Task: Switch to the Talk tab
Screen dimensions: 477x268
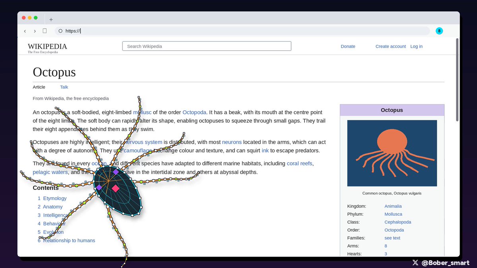Action: pyautogui.click(x=64, y=87)
